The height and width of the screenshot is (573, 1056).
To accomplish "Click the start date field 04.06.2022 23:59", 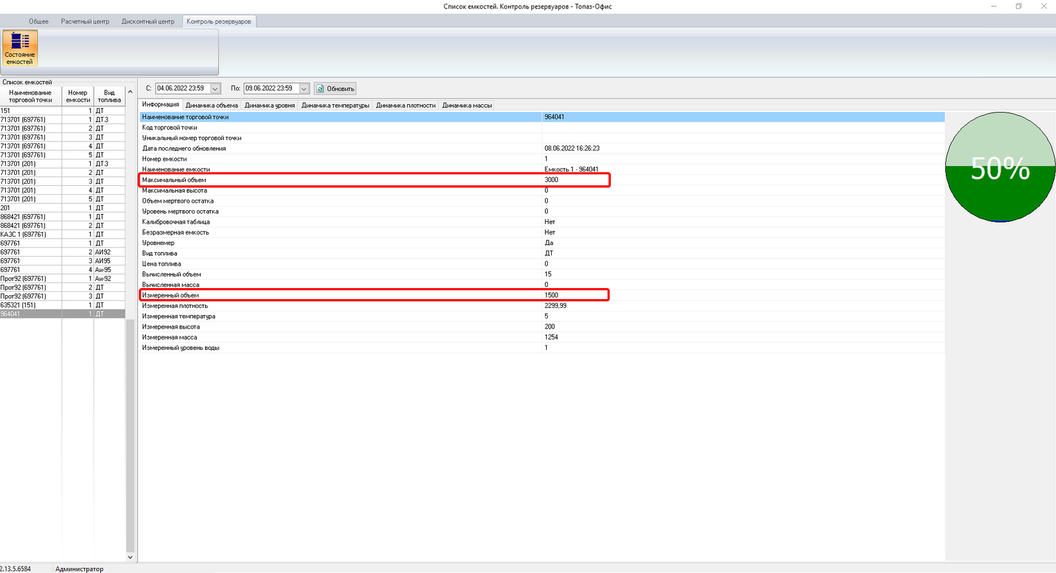I will coord(183,89).
